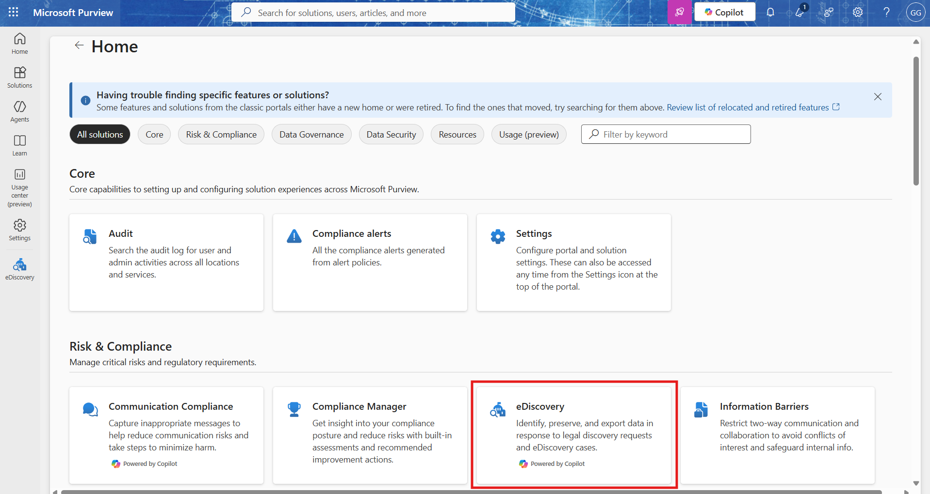Click the scroll up arrow
Viewport: 930px width, 494px height.
tap(916, 42)
